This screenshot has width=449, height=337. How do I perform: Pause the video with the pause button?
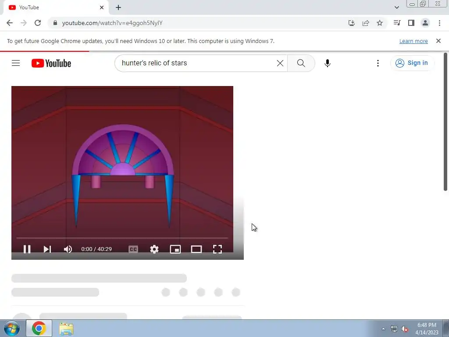27,249
